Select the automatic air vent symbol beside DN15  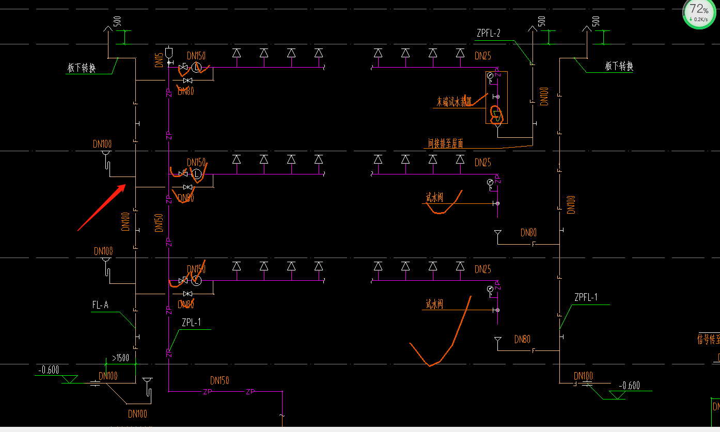tap(169, 53)
